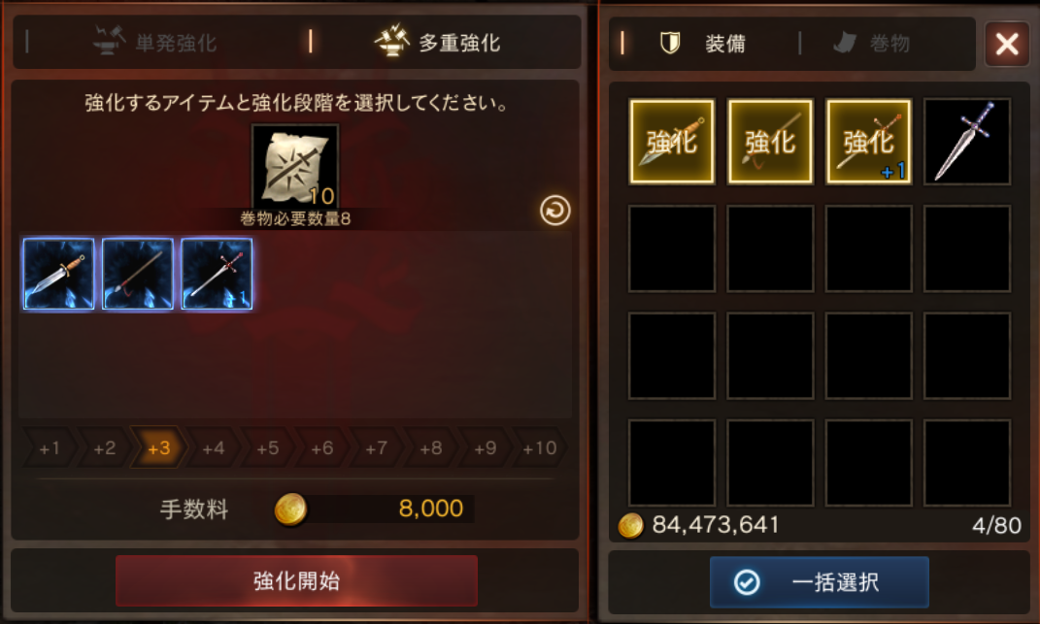The image size is (1040, 624).
Task: Select the enhancement scroll item icon
Action: 295,166
